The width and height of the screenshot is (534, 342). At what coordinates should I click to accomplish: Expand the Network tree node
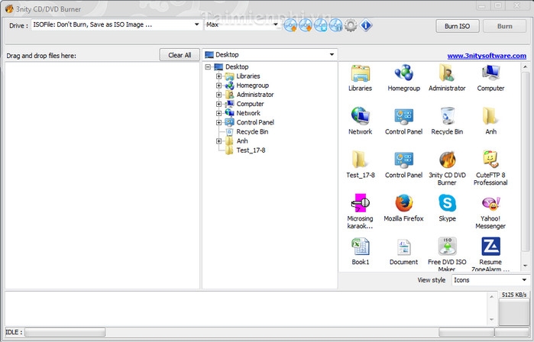point(218,113)
